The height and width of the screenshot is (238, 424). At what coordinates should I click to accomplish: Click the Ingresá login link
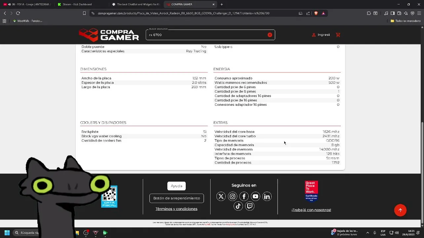pyautogui.click(x=324, y=35)
